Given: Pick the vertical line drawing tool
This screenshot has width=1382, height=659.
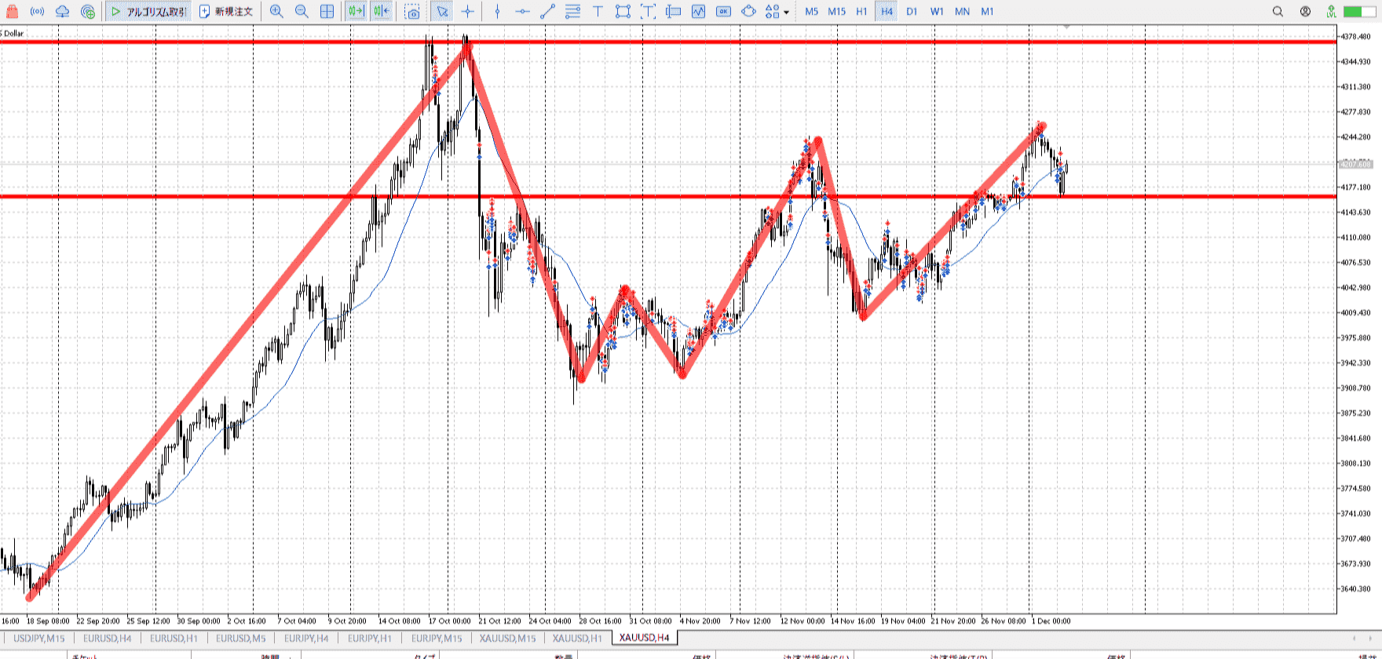Looking at the screenshot, I should 497,12.
